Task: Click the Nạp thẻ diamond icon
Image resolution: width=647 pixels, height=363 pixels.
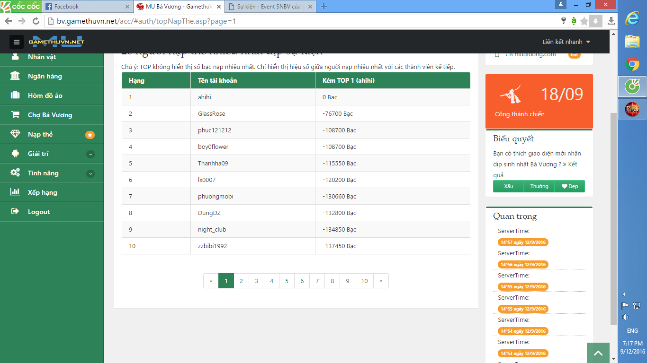Action: click(15, 134)
